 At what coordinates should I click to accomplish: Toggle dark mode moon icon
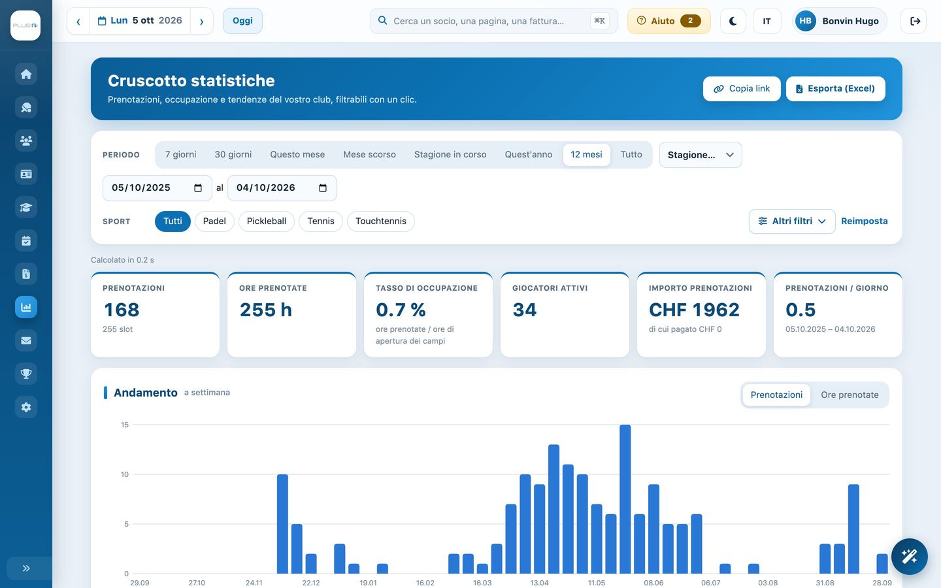pyautogui.click(x=733, y=21)
